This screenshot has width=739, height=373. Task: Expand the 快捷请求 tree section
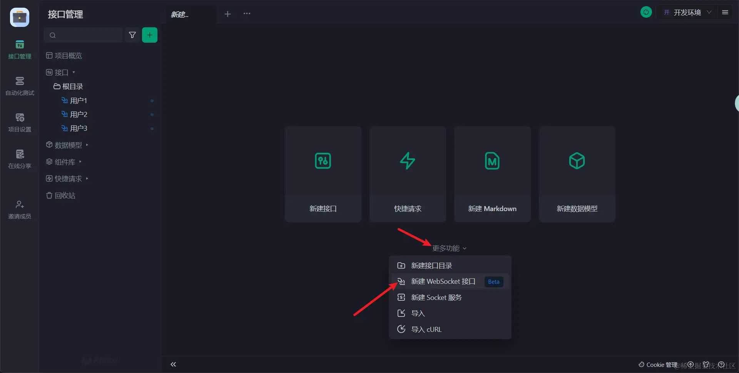coord(67,179)
